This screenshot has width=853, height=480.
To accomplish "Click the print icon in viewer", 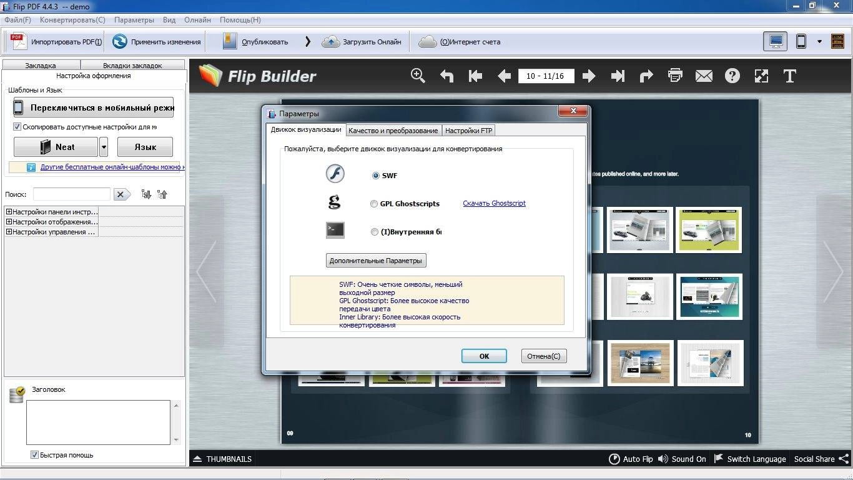I will 675,76.
